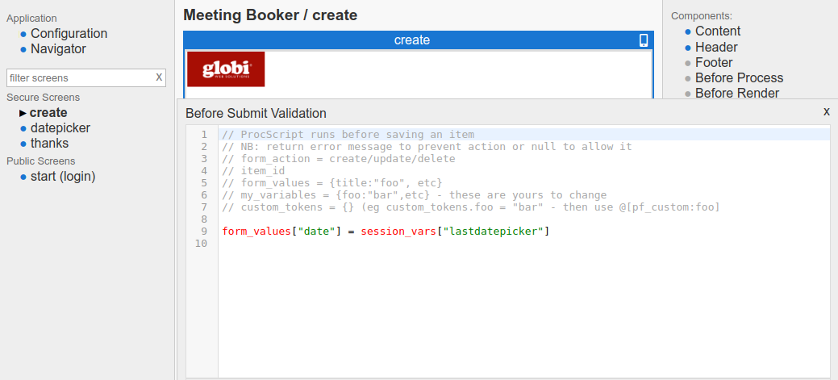The height and width of the screenshot is (380, 838).
Task: Click the arrow marker beside create
Action: [x=23, y=113]
